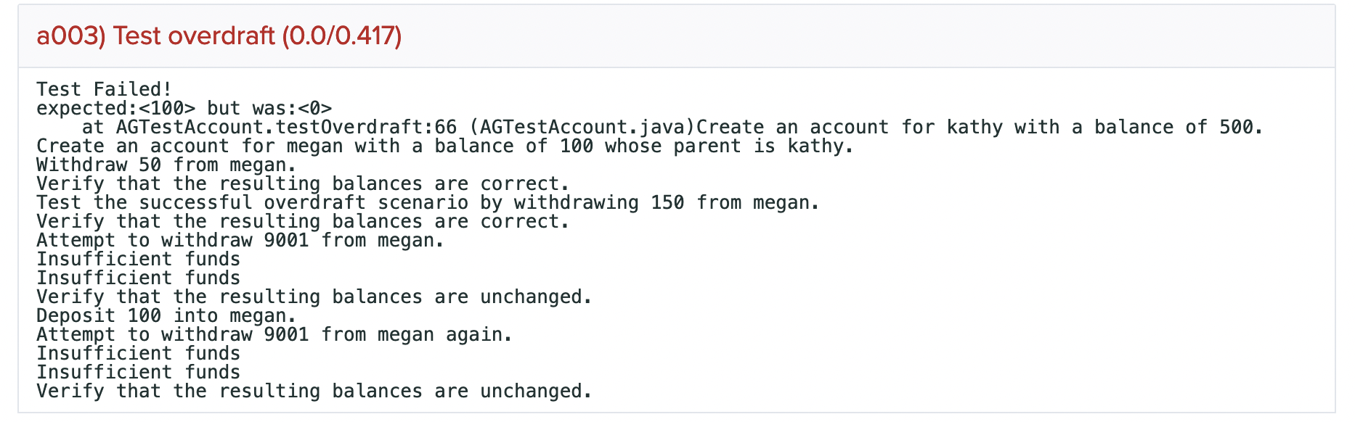1355x422 pixels.
Task: Click the "Test Failed!" message
Action: (104, 89)
